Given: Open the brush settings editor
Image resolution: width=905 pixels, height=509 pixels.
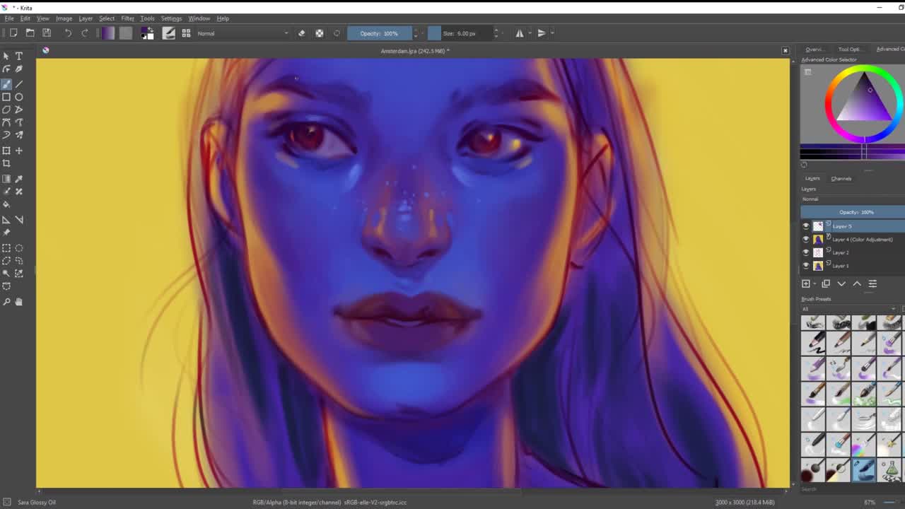Looking at the screenshot, I should (x=169, y=33).
